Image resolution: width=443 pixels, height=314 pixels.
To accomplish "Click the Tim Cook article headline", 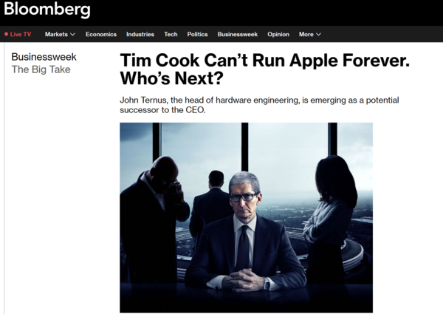I will (x=264, y=69).
